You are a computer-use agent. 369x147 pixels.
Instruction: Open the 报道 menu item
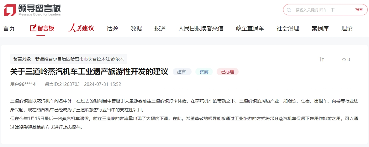point(160,29)
